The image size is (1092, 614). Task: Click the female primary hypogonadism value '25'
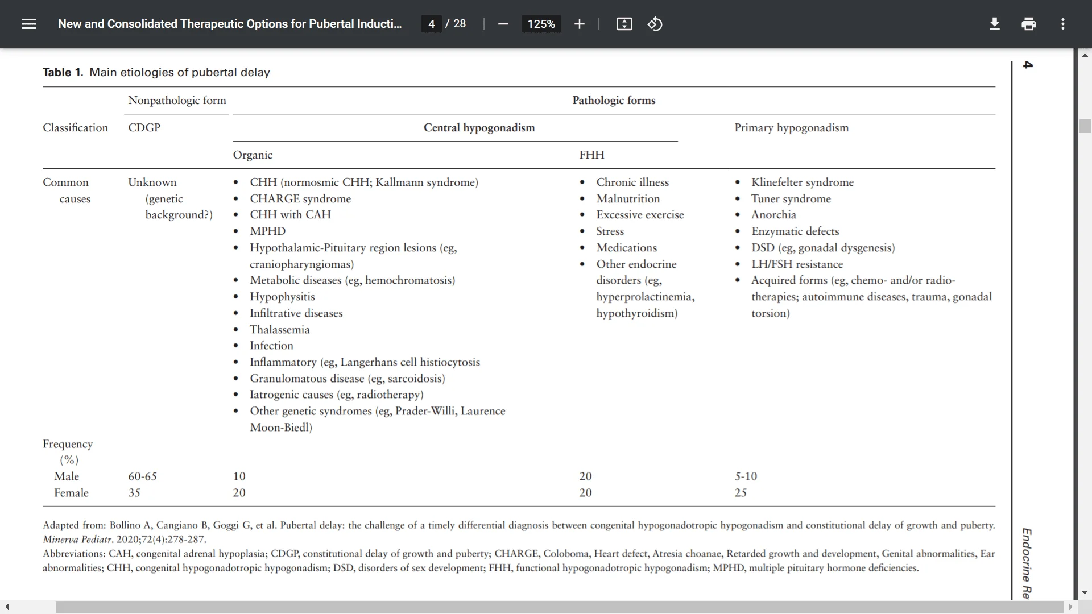pyautogui.click(x=741, y=493)
